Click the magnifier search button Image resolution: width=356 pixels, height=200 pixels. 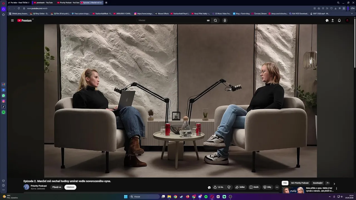[x=215, y=20]
